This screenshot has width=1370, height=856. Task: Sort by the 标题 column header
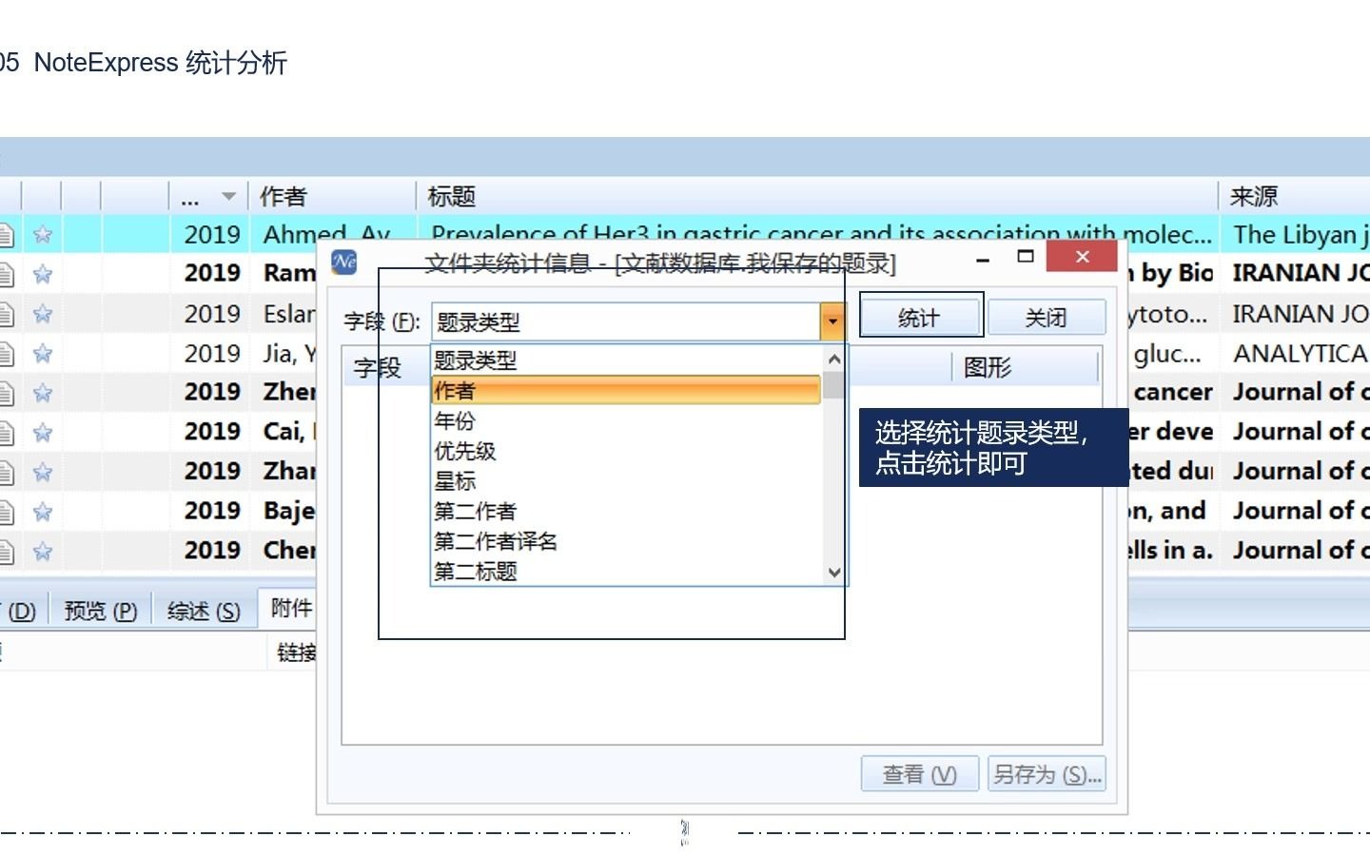(817, 196)
